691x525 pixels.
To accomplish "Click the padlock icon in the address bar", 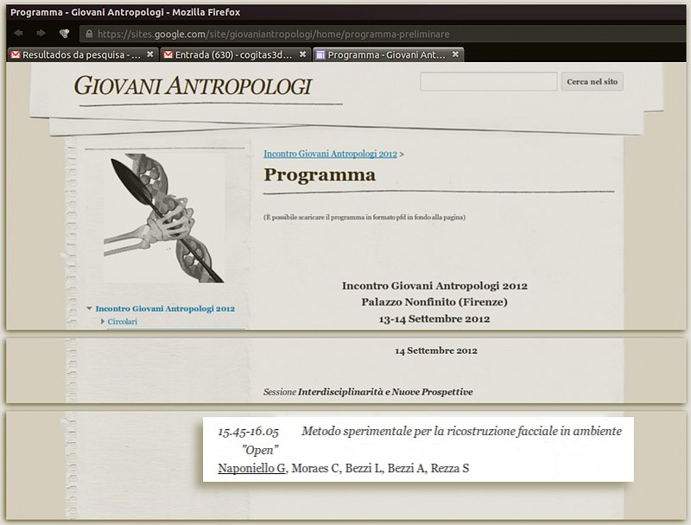I will click(90, 34).
